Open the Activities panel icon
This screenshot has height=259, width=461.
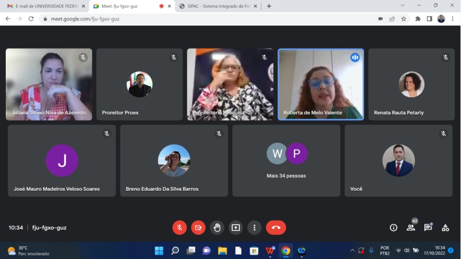pos(445,228)
